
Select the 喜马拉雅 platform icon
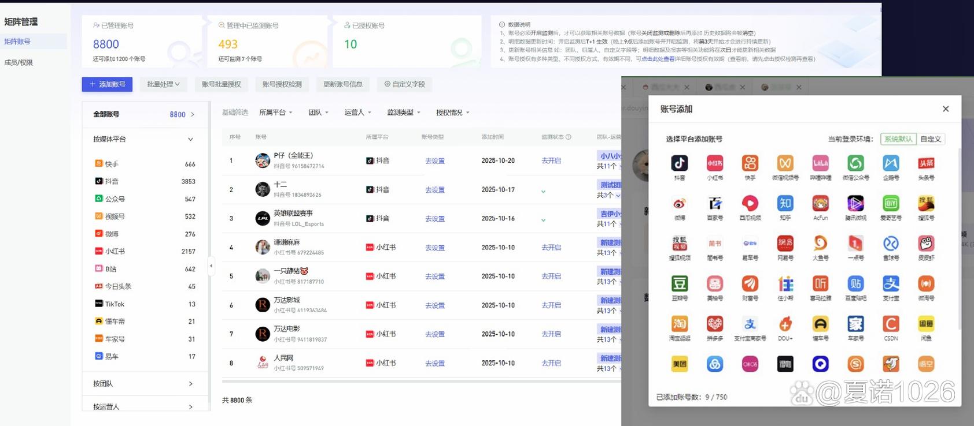click(x=821, y=283)
